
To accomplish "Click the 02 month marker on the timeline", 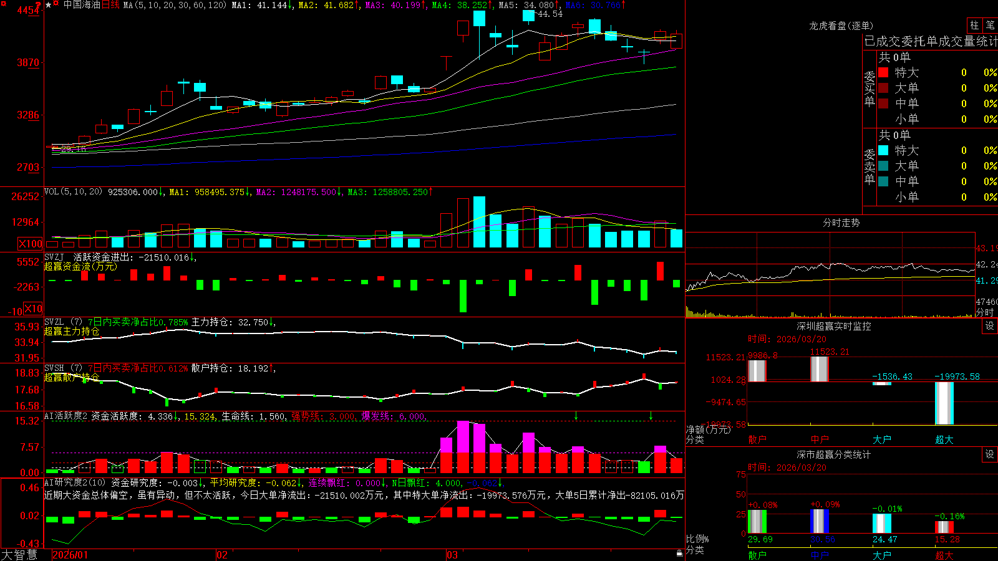I will pos(222,555).
